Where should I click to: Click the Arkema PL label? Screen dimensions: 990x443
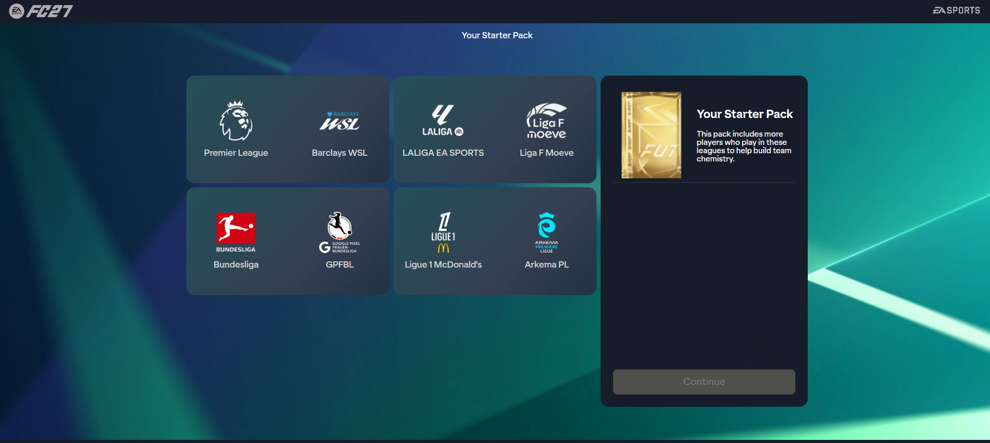point(547,264)
